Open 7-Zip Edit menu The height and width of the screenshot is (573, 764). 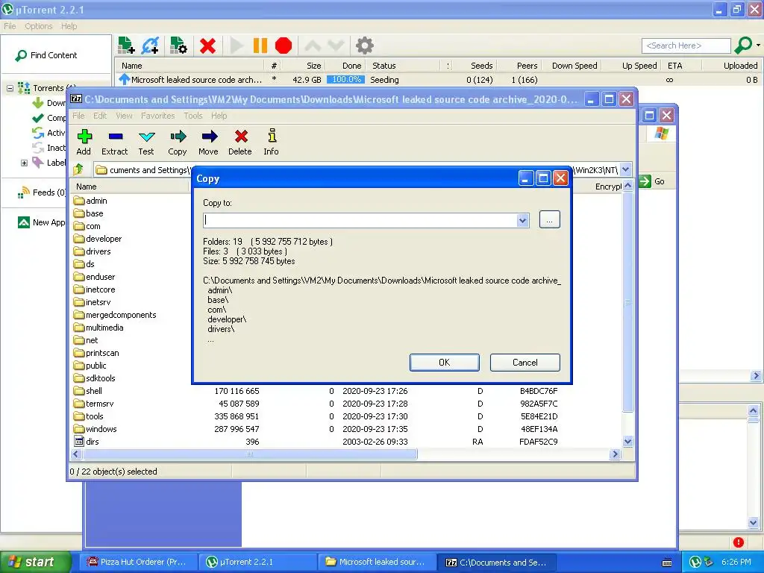point(100,116)
